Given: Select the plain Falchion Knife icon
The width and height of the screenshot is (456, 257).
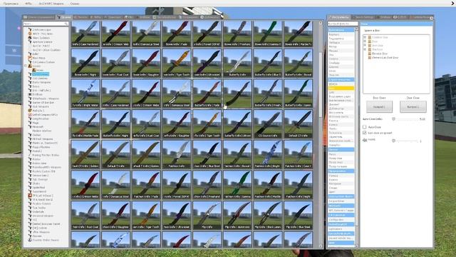Looking at the screenshot, I should pos(177,154).
